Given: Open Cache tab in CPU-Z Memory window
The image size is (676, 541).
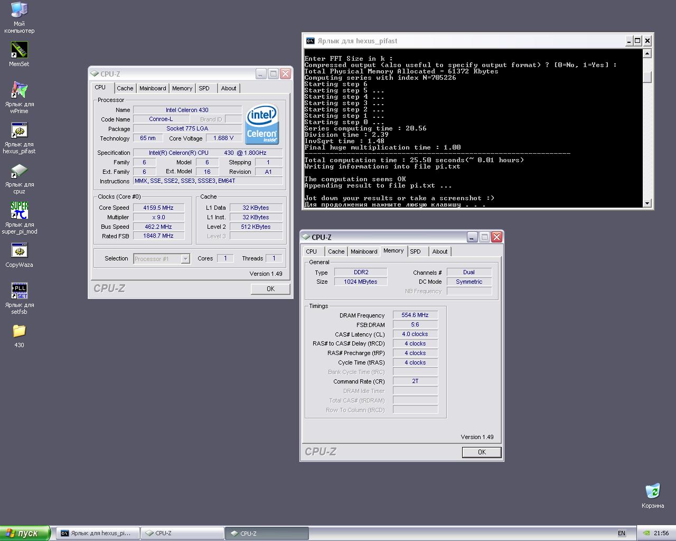Looking at the screenshot, I should click(x=336, y=251).
